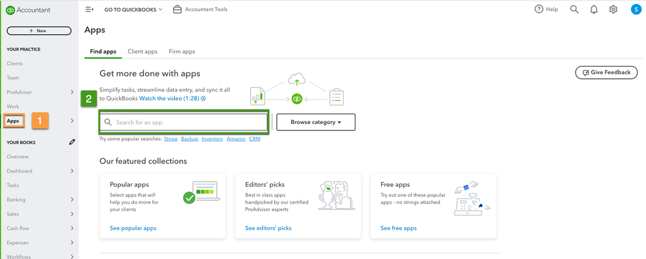Open settings gear icon
The image size is (646, 259).
[x=613, y=10]
